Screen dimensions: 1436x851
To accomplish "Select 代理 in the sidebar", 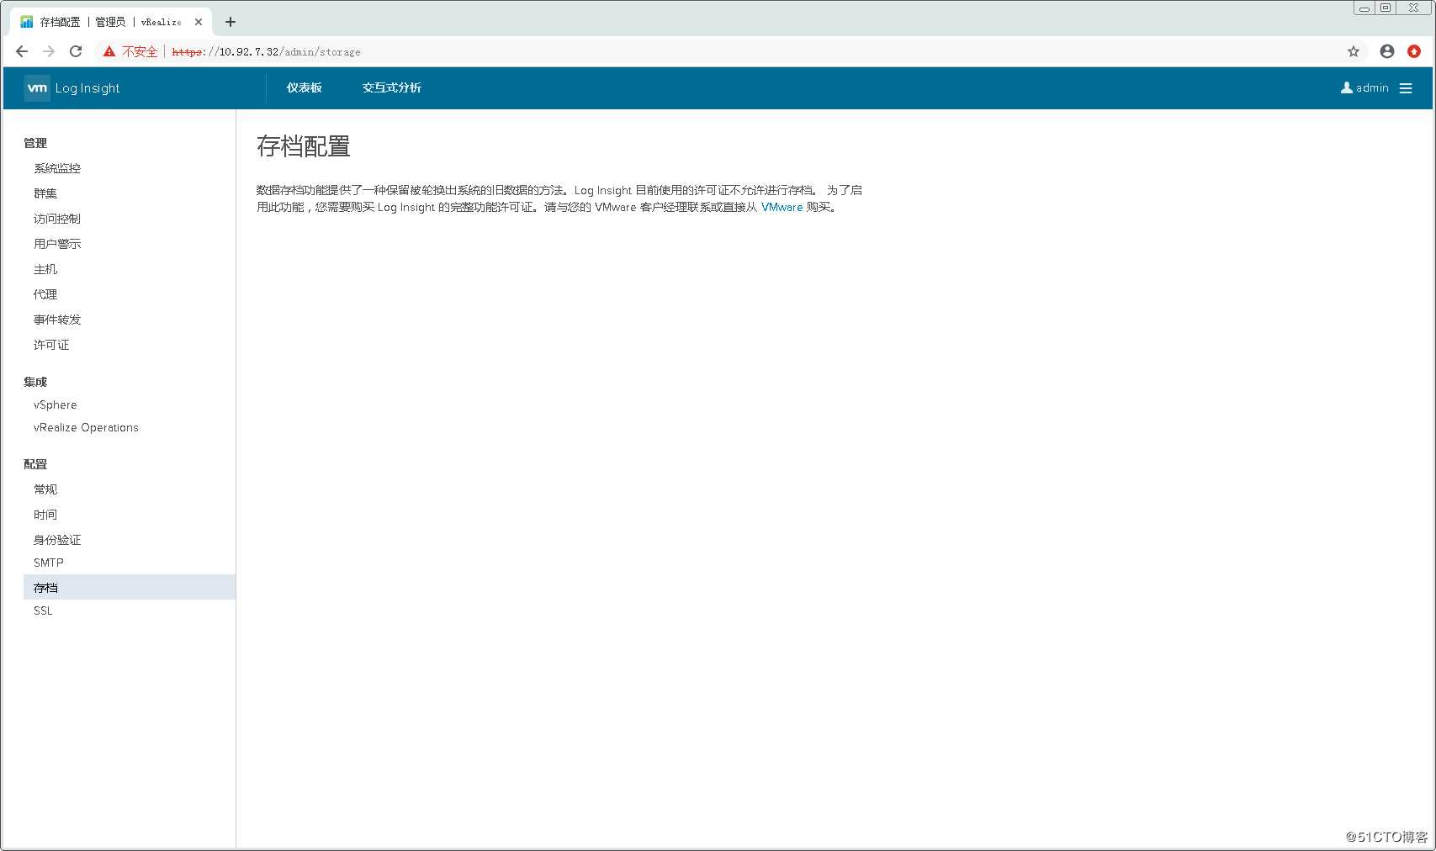I will 45,294.
